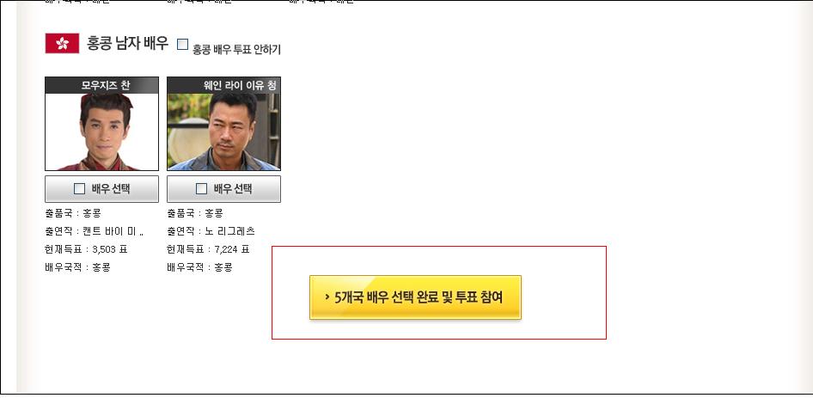This screenshot has height=398, width=813.
Task: Click the 홍콩 배우 투표 안하기 label text
Action: pyautogui.click(x=236, y=49)
